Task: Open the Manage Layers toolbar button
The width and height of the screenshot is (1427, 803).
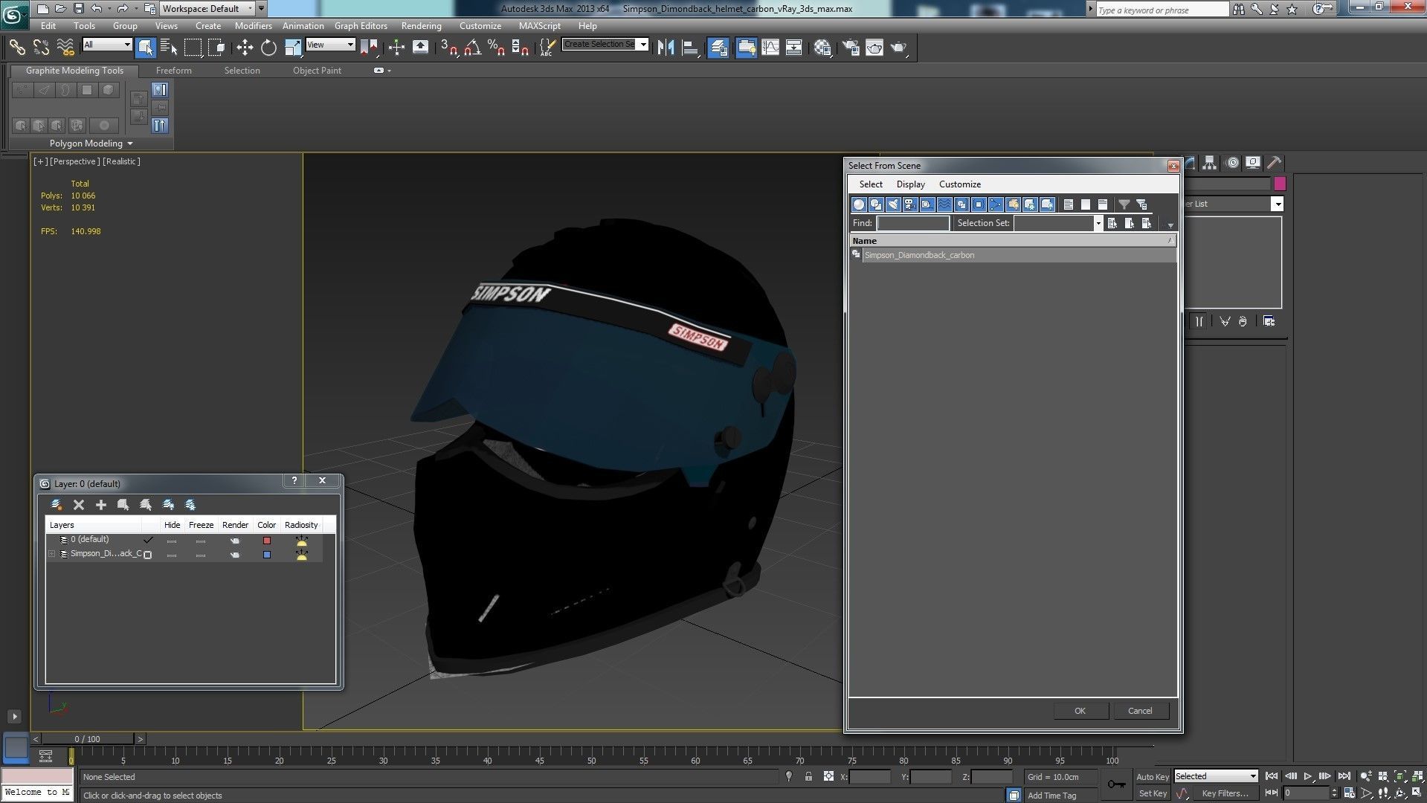Action: click(x=718, y=48)
